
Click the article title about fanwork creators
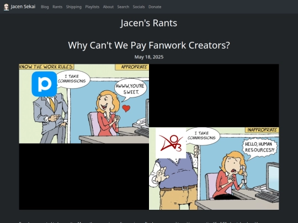coord(149,45)
